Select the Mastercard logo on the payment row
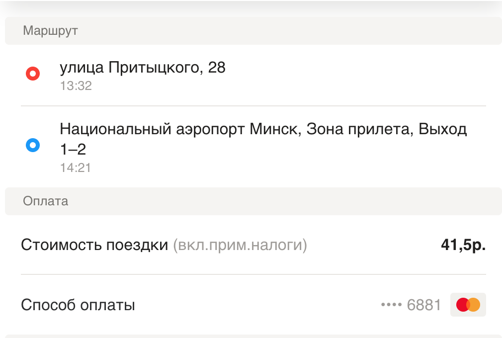This screenshot has width=502, height=338. [x=468, y=305]
